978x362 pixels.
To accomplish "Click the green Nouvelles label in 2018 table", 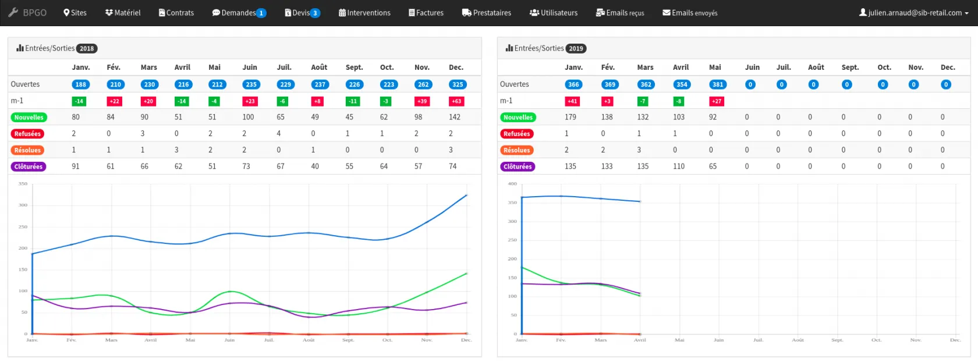I will pos(29,118).
